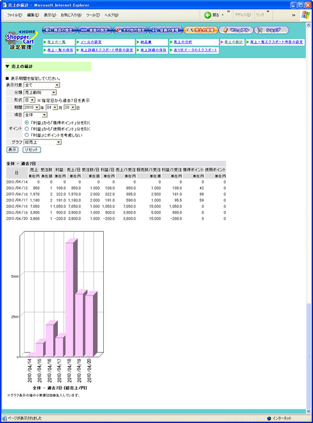Open the 画面の設定 navigation tab
The height and width of the screenshot is (423, 313).
tap(94, 30)
